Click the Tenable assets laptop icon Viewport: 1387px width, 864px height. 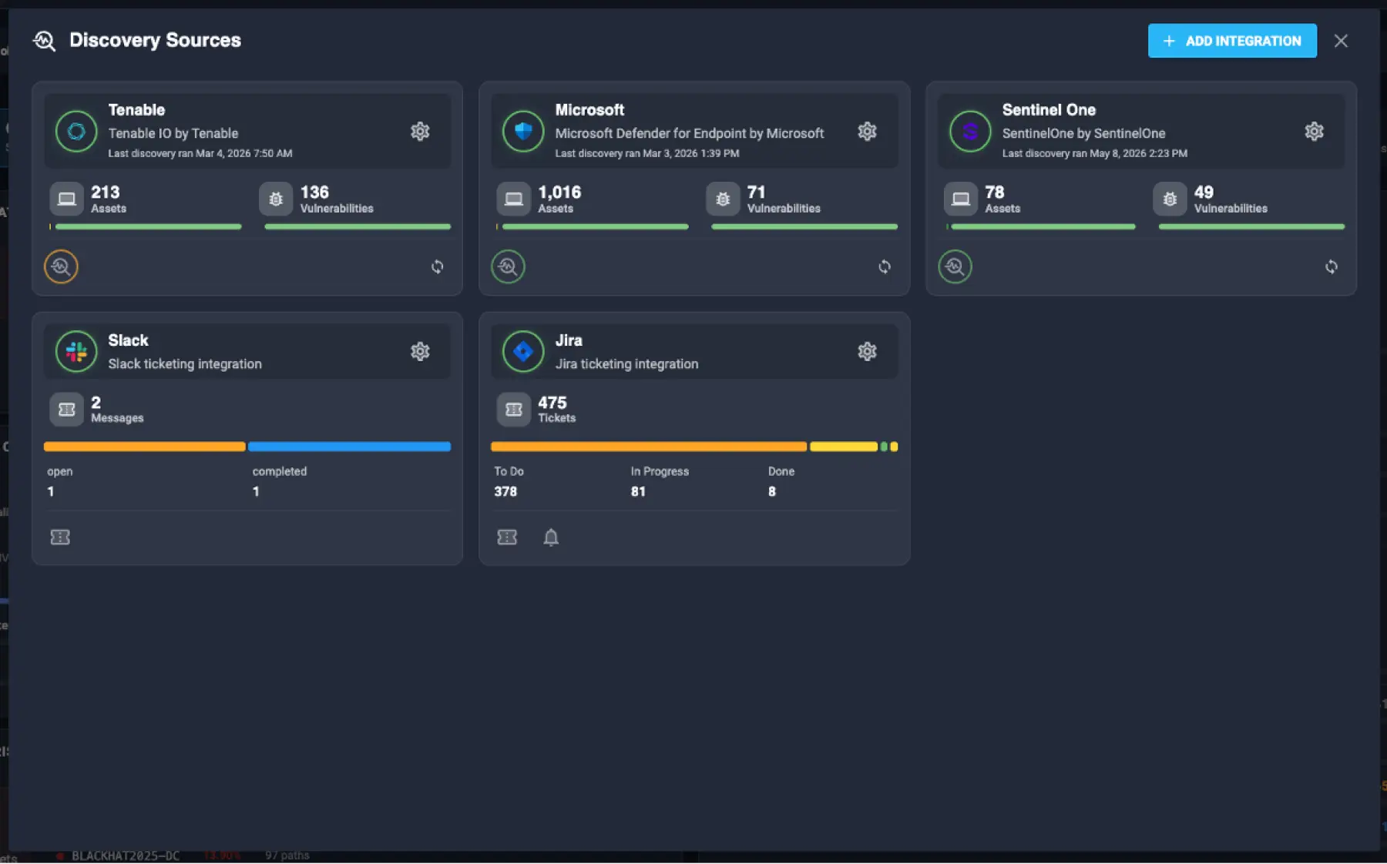tap(67, 199)
